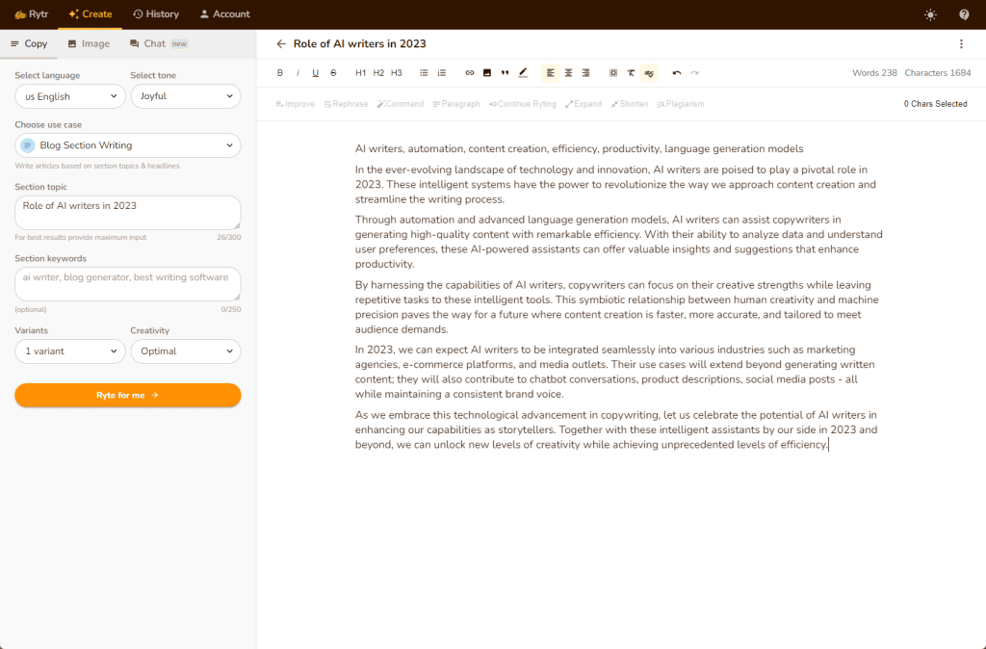Open the three-dot document options menu
The image size is (986, 649).
coord(961,44)
